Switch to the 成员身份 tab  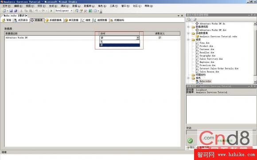click(x=21, y=20)
